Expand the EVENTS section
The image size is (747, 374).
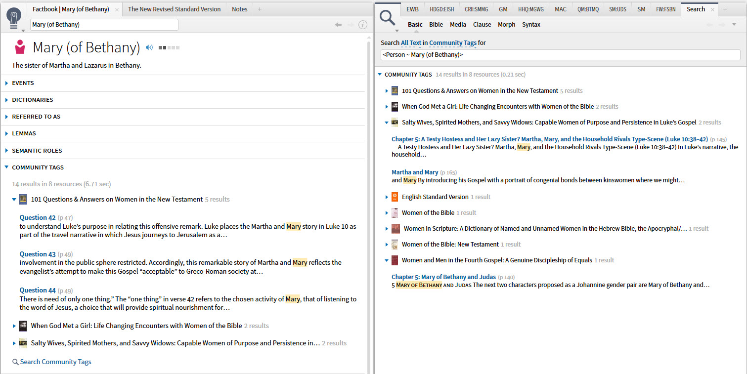(7, 83)
